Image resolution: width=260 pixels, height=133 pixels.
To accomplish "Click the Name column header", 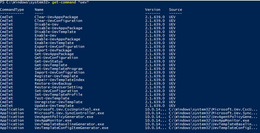I will coord(39,10).
